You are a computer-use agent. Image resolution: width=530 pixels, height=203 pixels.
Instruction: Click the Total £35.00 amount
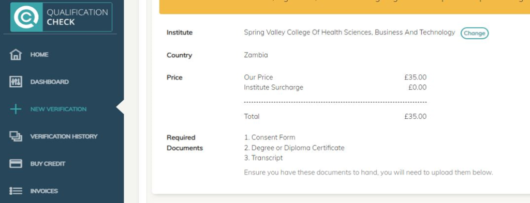(x=416, y=117)
